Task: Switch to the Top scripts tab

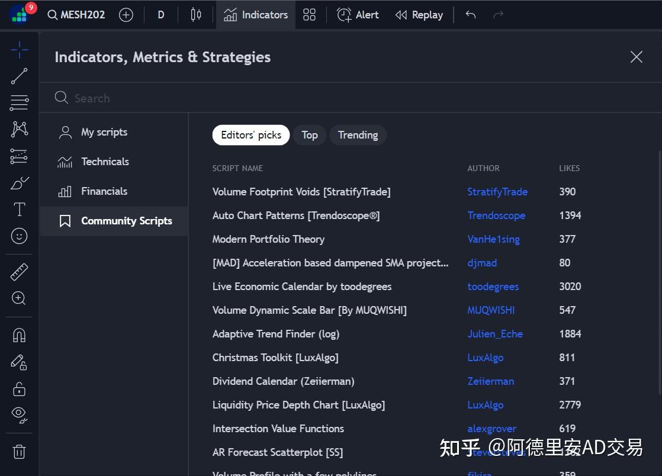Action: (x=310, y=135)
